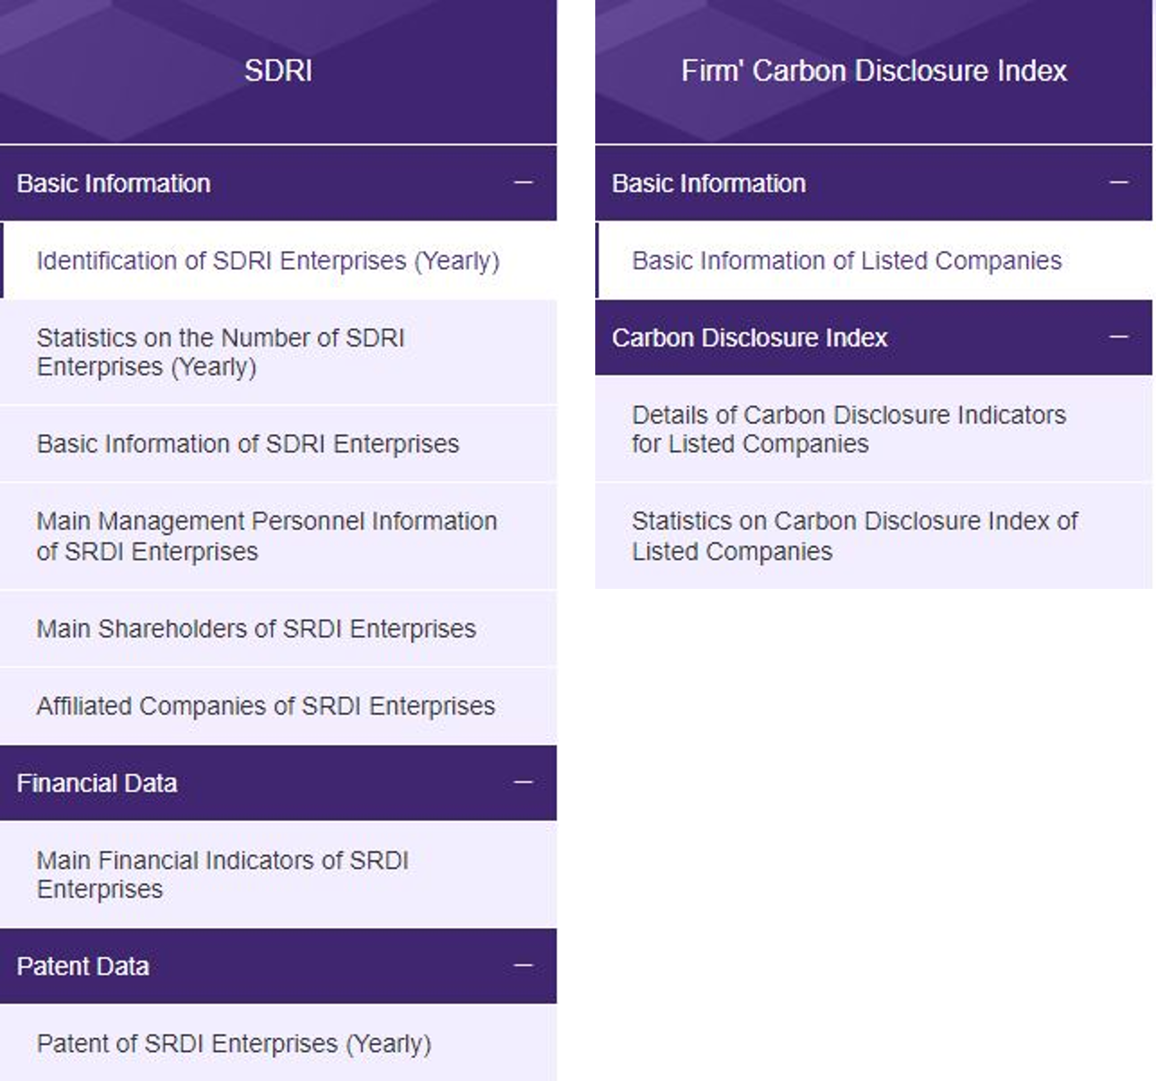Open Basic Information of Listed Companies
1156x1081 pixels.
(847, 261)
